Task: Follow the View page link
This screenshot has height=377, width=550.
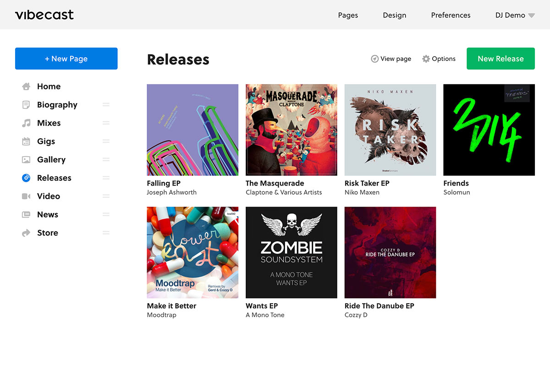Action: tap(391, 59)
